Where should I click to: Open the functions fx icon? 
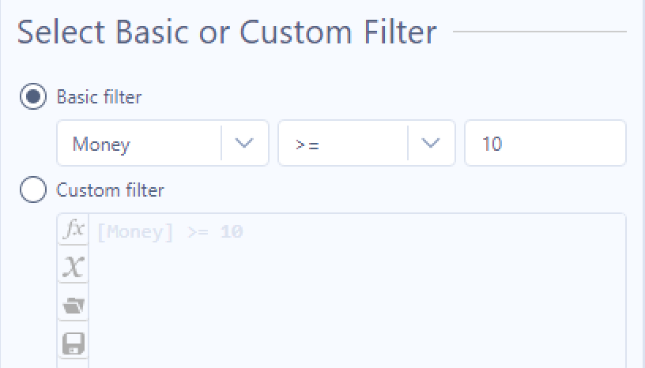tap(74, 229)
